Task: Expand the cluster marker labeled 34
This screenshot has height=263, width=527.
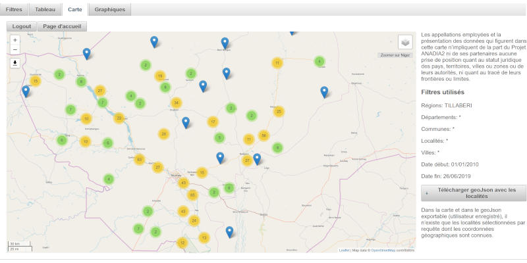Action: [x=176, y=103]
